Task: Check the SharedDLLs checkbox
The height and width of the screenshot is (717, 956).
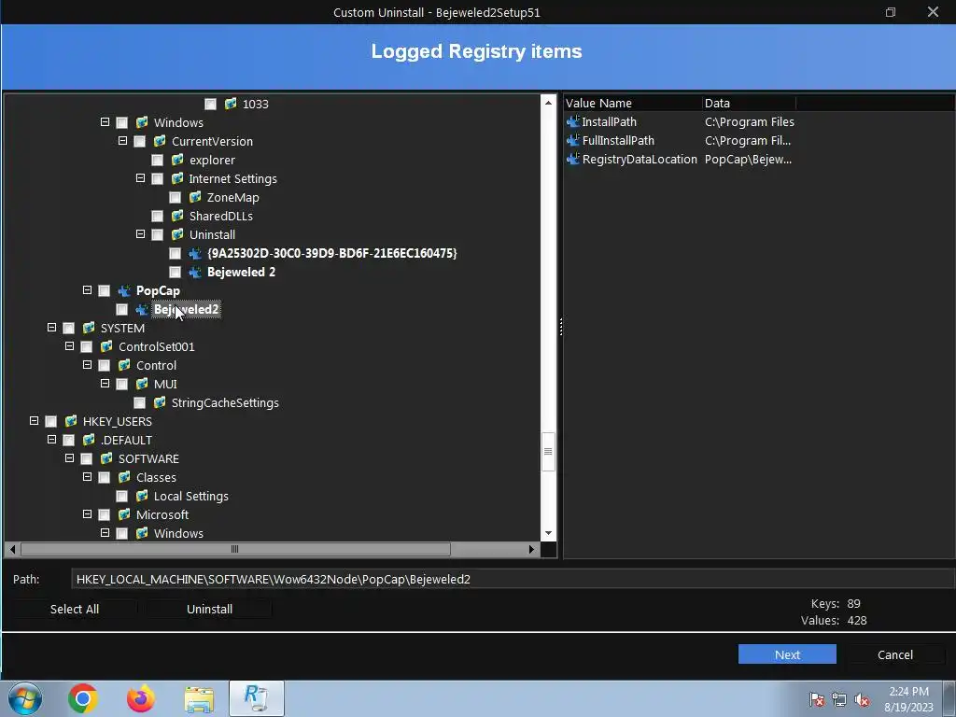Action: 157,217
